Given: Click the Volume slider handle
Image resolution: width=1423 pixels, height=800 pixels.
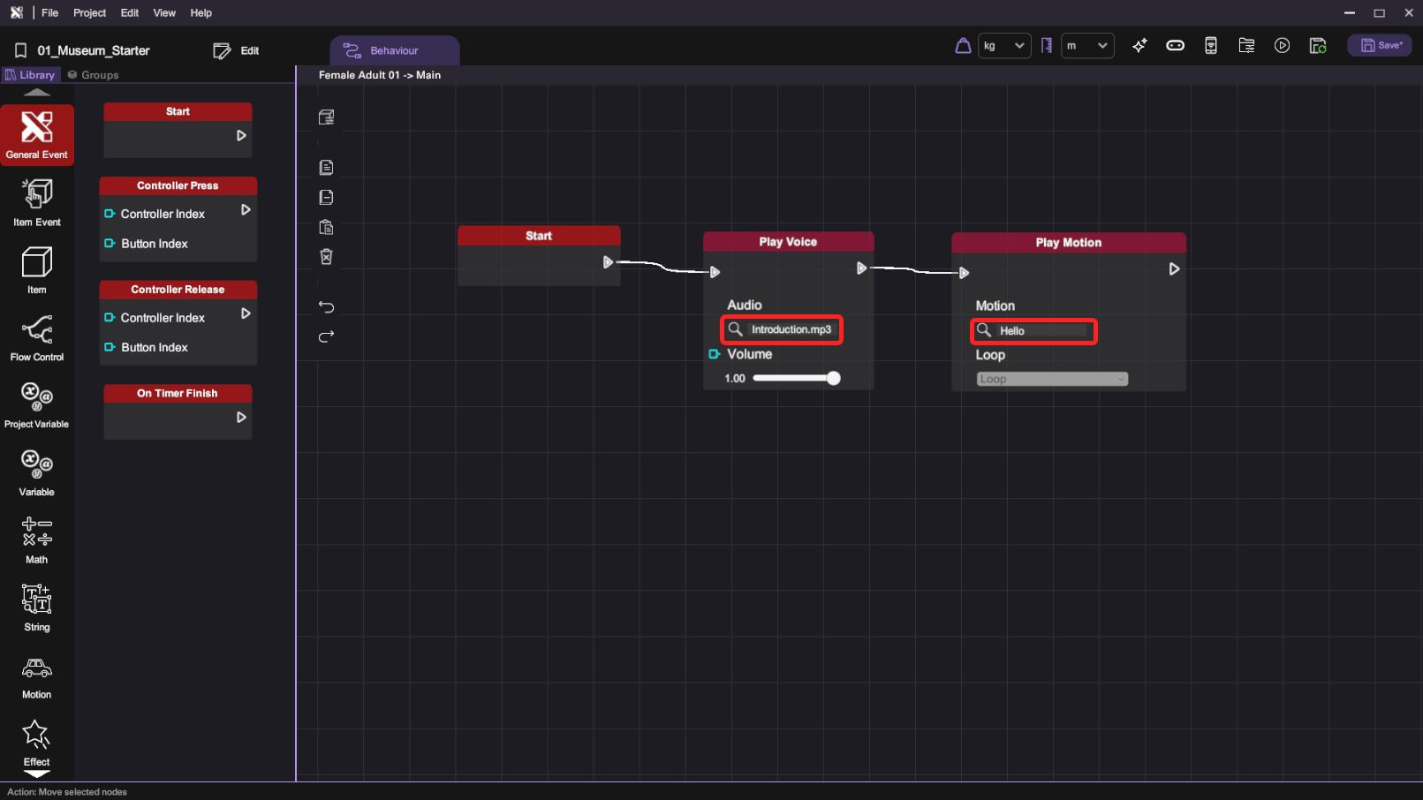Looking at the screenshot, I should (x=833, y=379).
